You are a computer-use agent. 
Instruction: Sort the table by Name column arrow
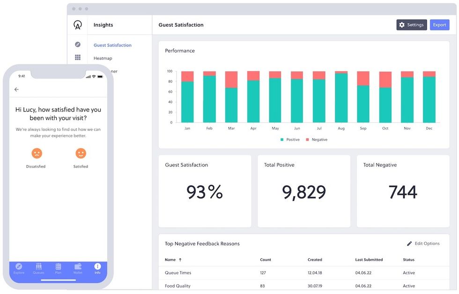point(180,260)
